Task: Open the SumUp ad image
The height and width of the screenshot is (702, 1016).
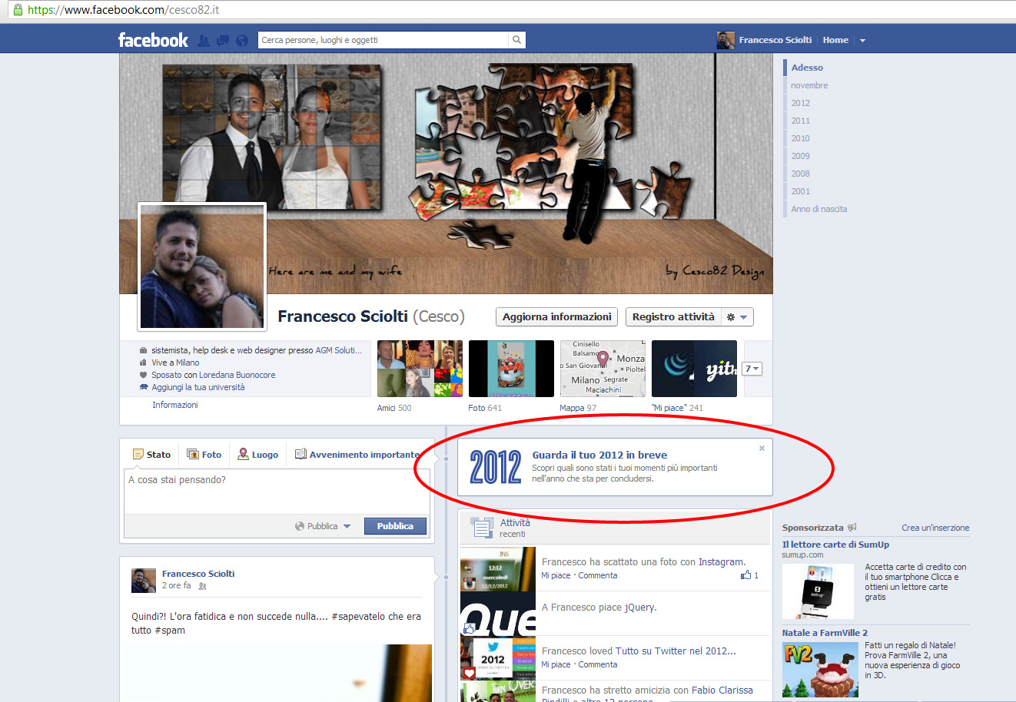Action: pos(818,591)
